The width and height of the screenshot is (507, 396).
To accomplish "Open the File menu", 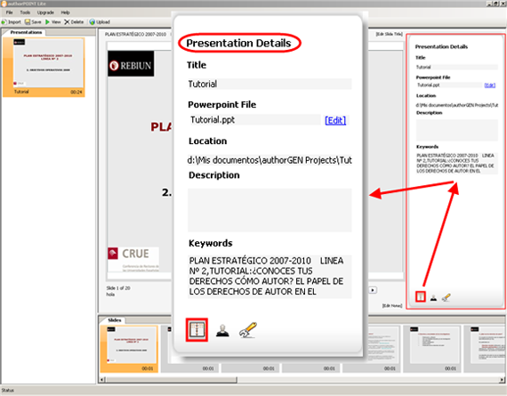I will click(x=10, y=12).
